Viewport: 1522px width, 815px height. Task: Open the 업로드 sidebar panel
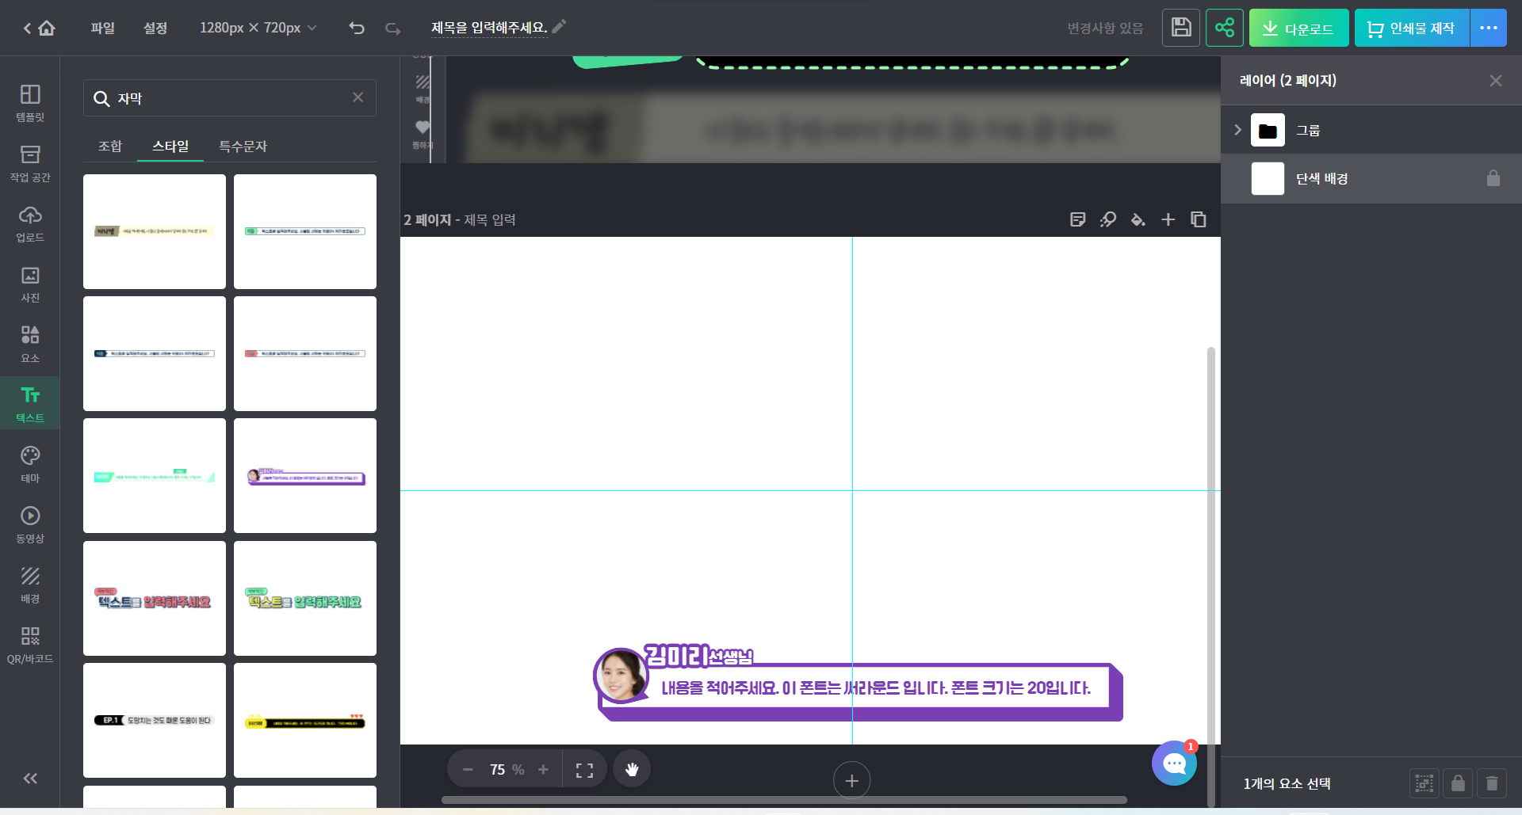coord(30,223)
